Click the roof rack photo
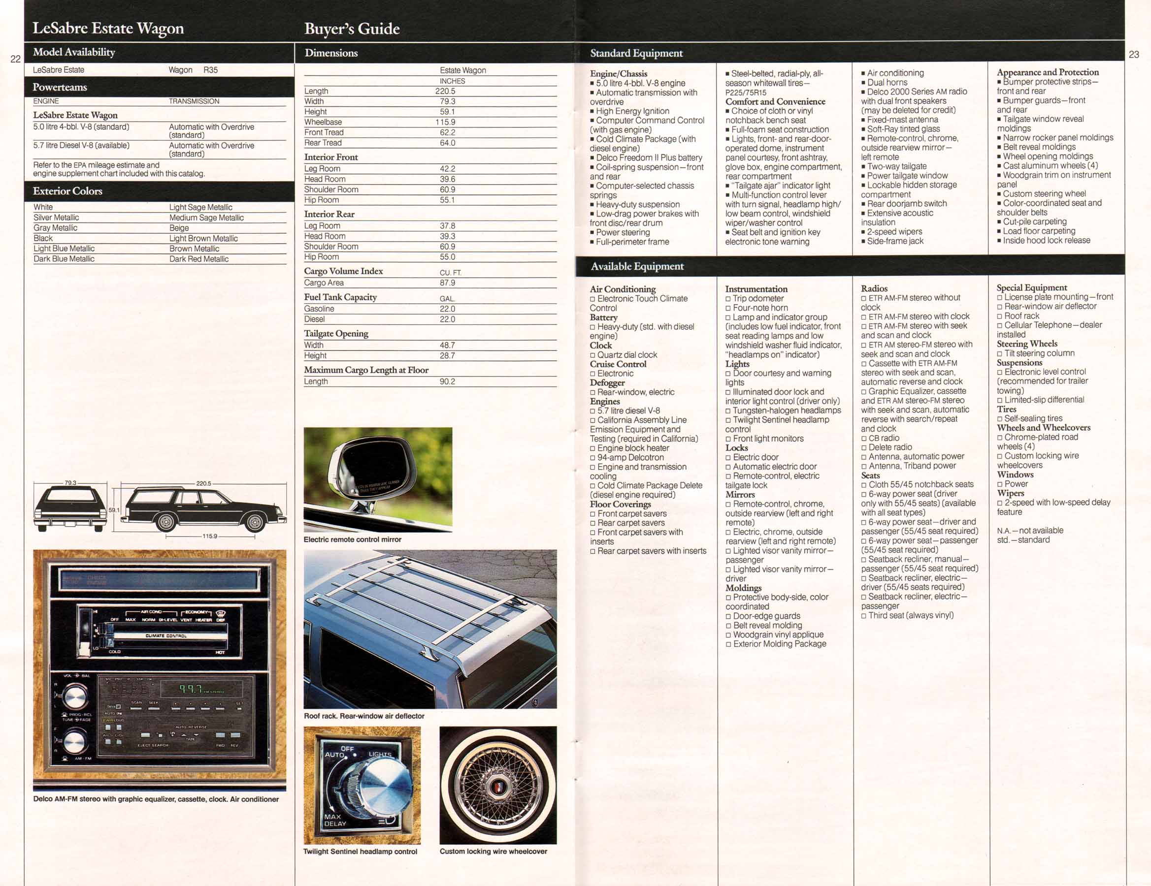The width and height of the screenshot is (1151, 886). click(x=430, y=629)
